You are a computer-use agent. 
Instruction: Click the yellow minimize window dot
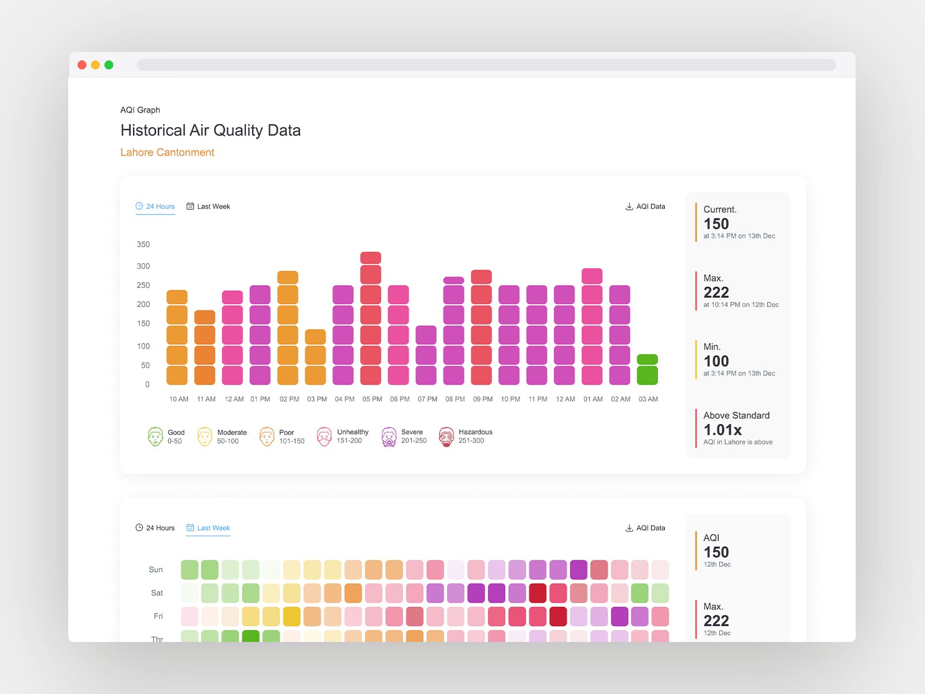click(x=95, y=65)
